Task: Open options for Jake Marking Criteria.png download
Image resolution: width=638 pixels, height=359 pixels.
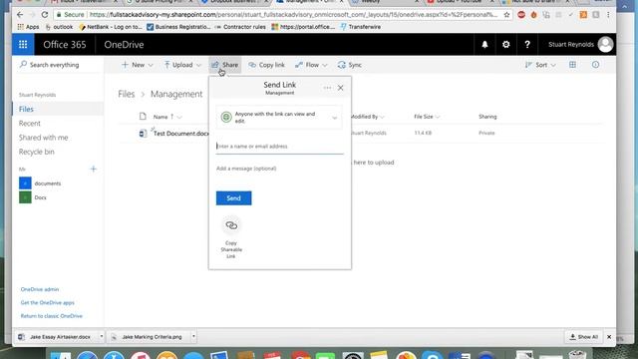Action: [193, 337]
